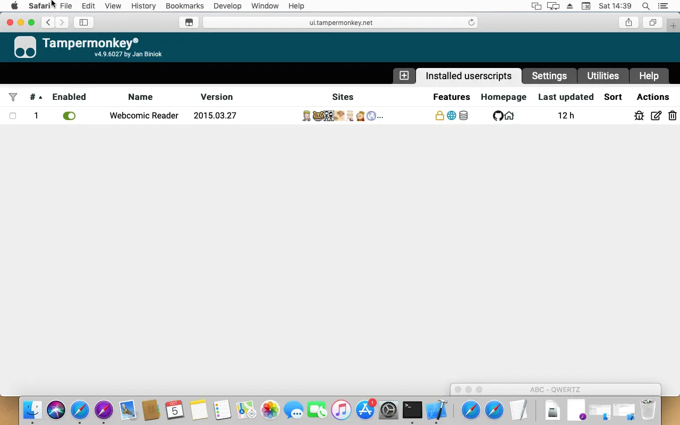
Task: Open the Bookmarks menu in the menu bar
Action: 184,6
